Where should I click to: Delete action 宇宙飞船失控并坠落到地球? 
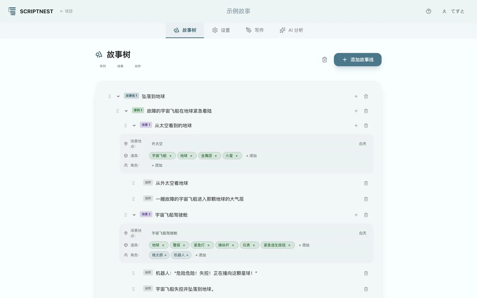coord(366,289)
